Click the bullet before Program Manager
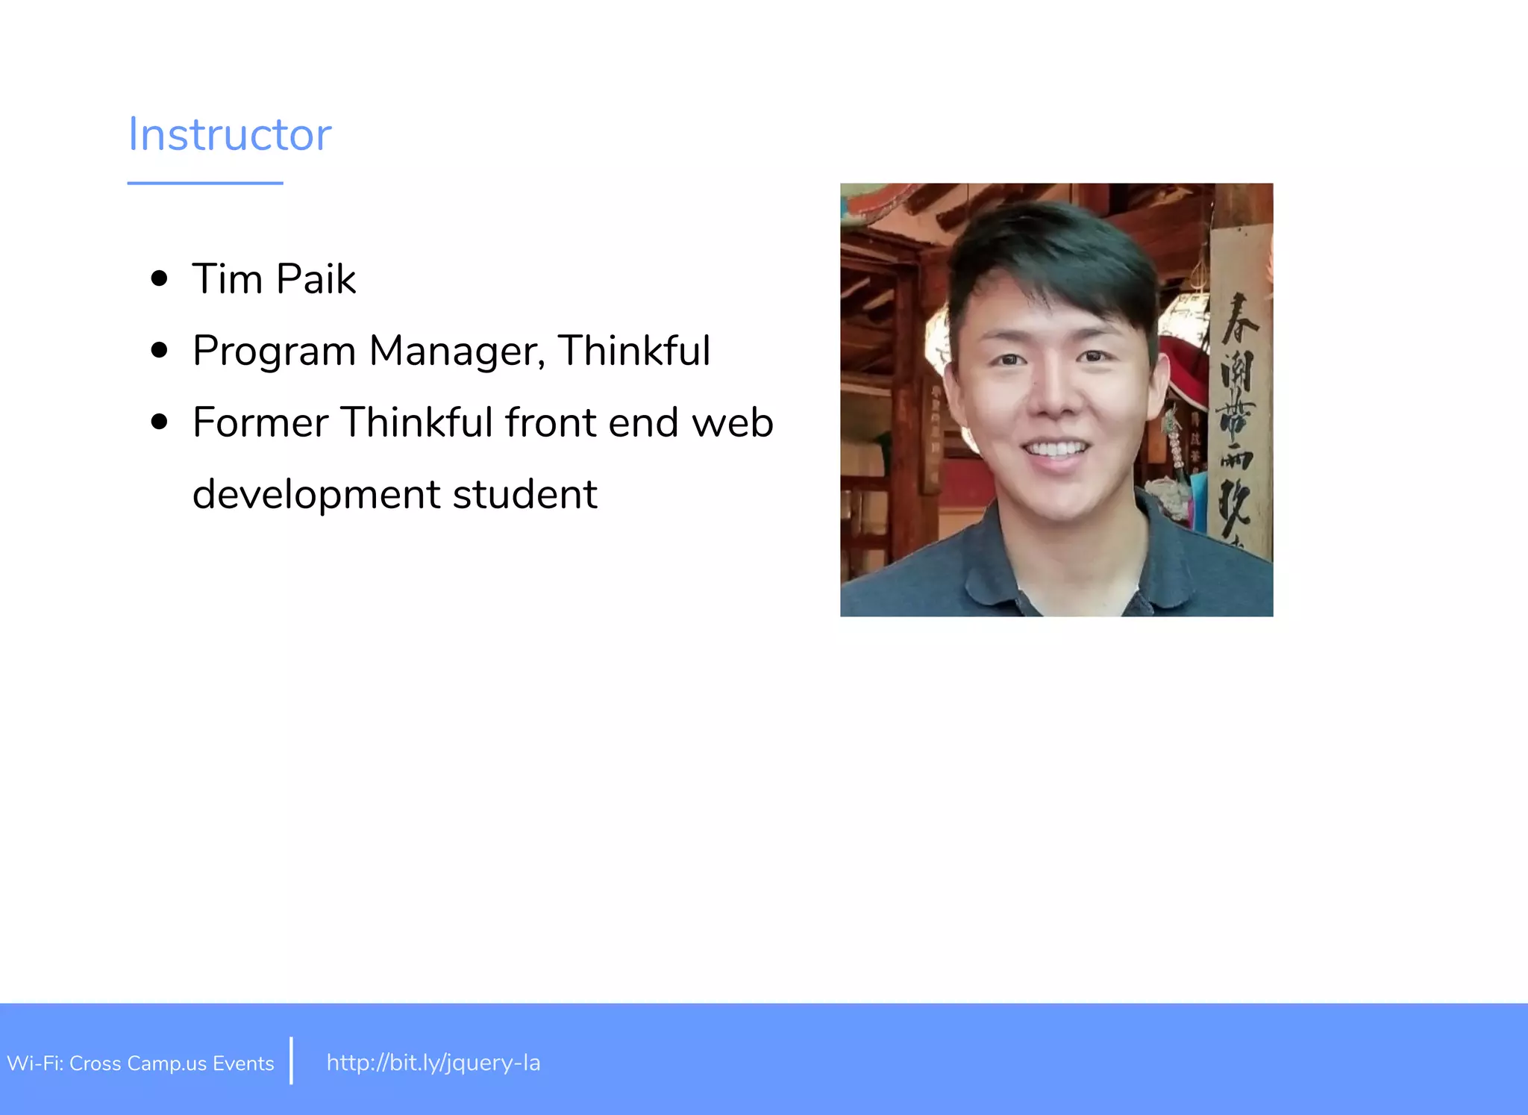Screen dimensions: 1528x1115 point(159,350)
